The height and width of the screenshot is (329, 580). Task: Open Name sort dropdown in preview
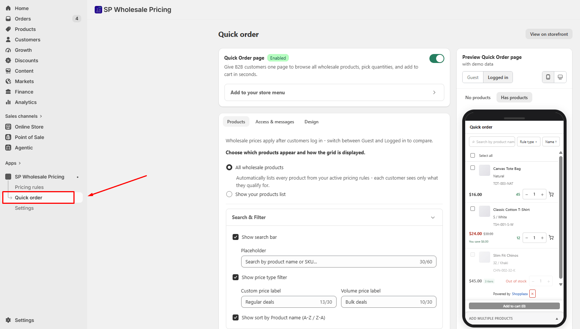(551, 142)
